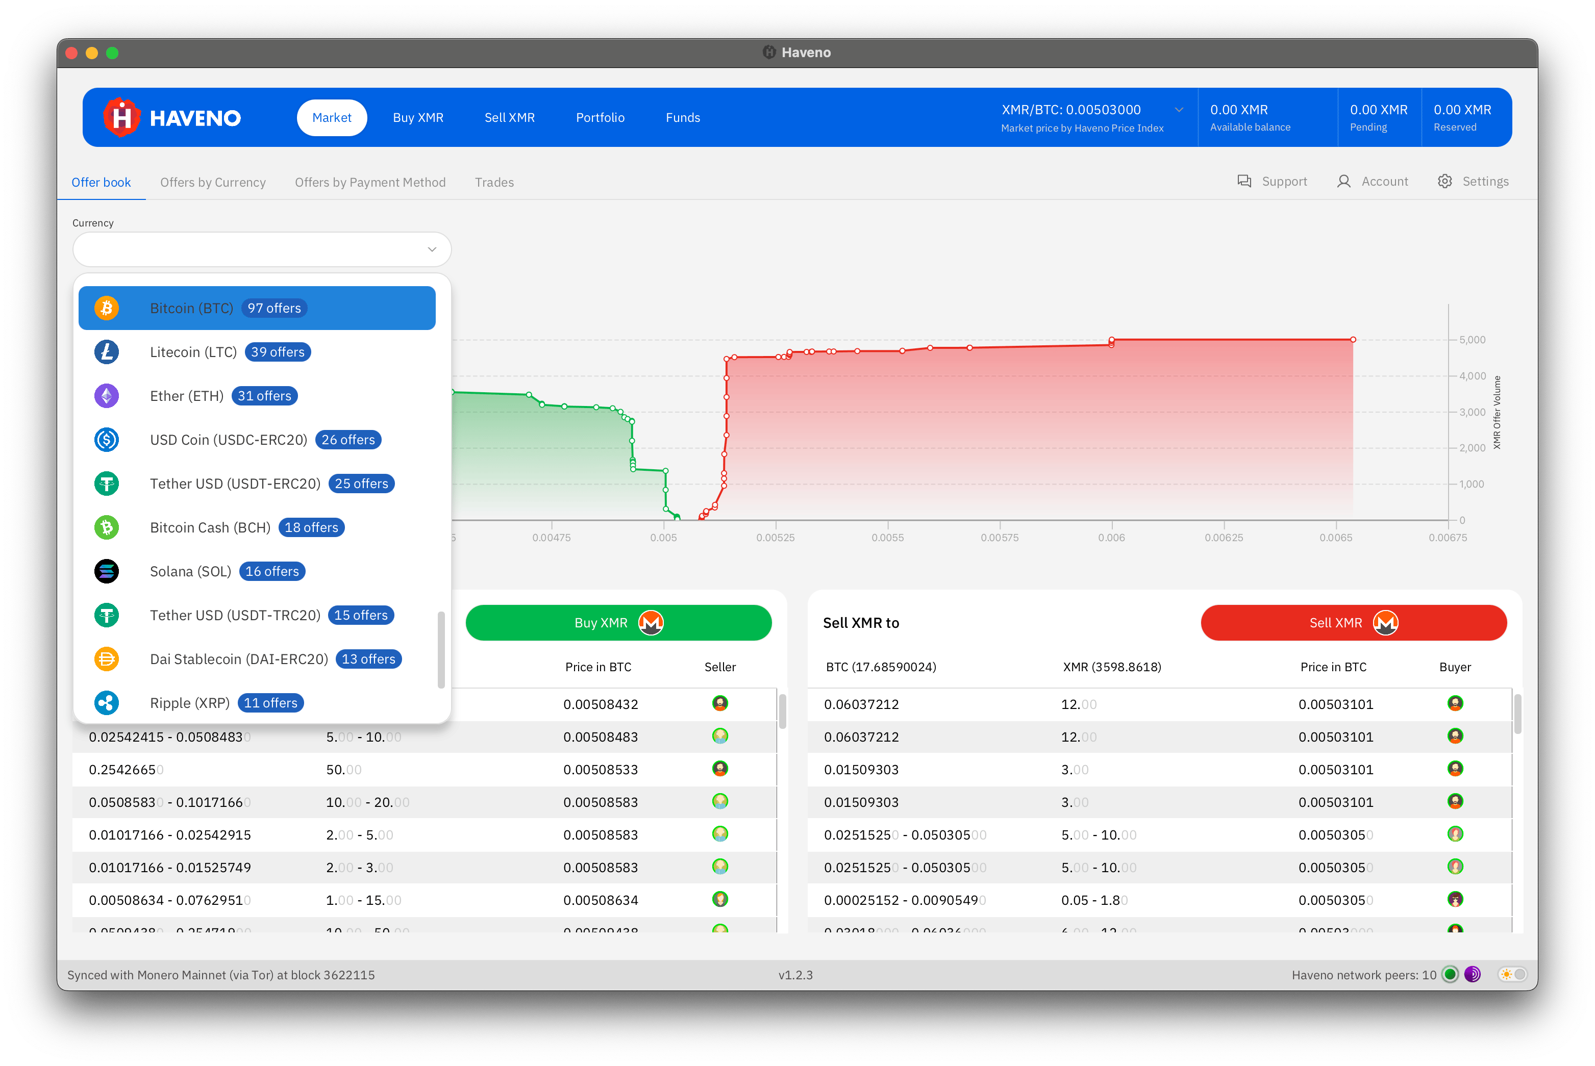Open Settings via the gear icon

click(1444, 182)
